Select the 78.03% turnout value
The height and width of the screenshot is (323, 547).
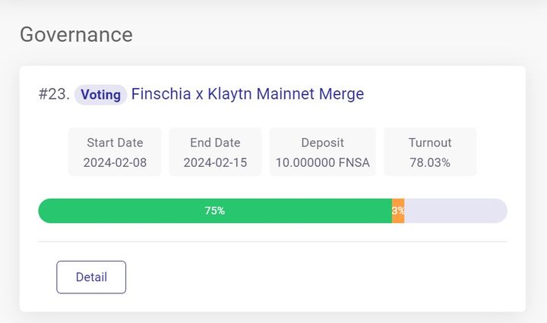point(430,162)
